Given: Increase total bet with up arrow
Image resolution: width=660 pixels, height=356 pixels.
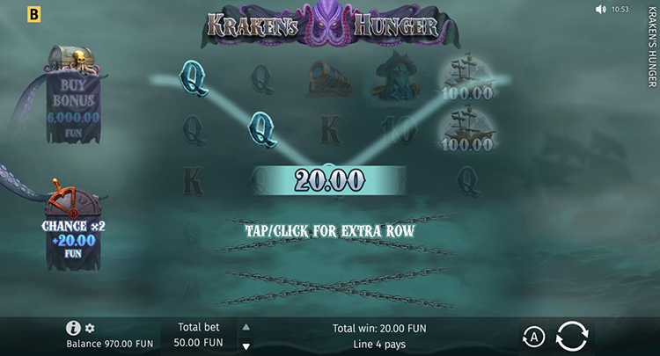Looking at the screenshot, I should 246,327.
